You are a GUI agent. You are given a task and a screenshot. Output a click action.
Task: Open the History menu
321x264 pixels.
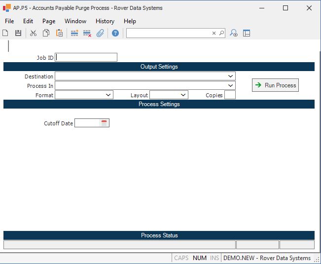click(x=105, y=21)
